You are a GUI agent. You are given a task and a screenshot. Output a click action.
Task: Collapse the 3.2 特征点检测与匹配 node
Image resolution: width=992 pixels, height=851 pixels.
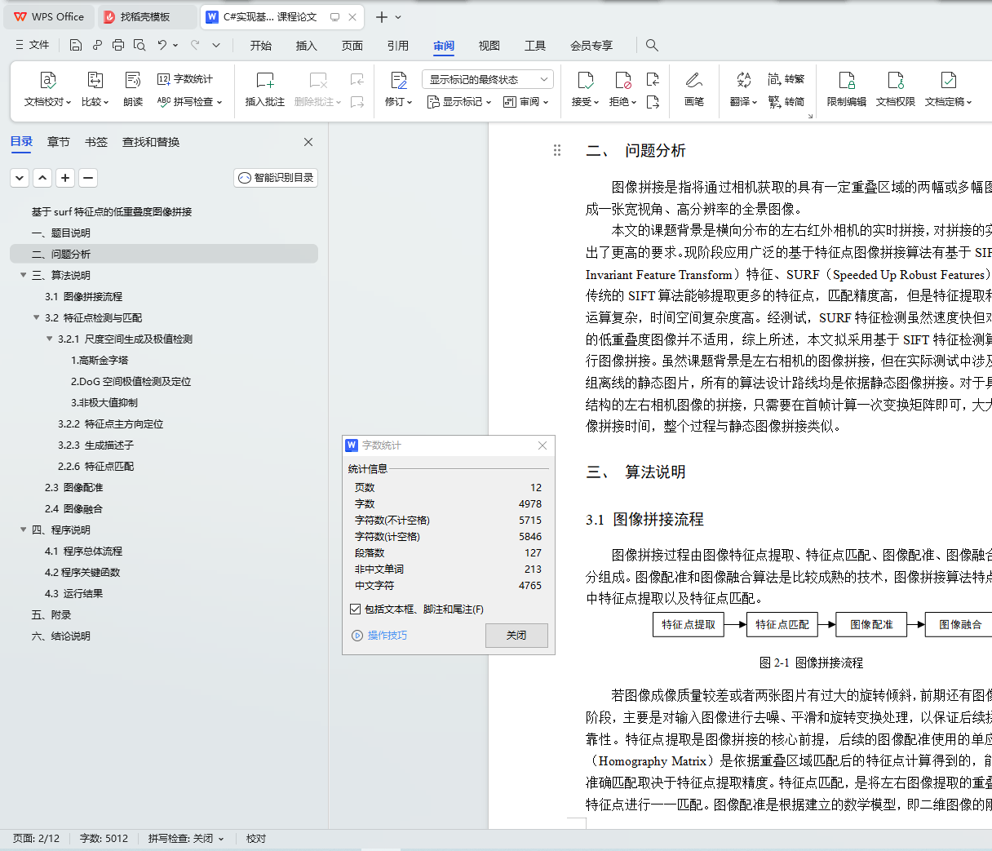tap(36, 317)
